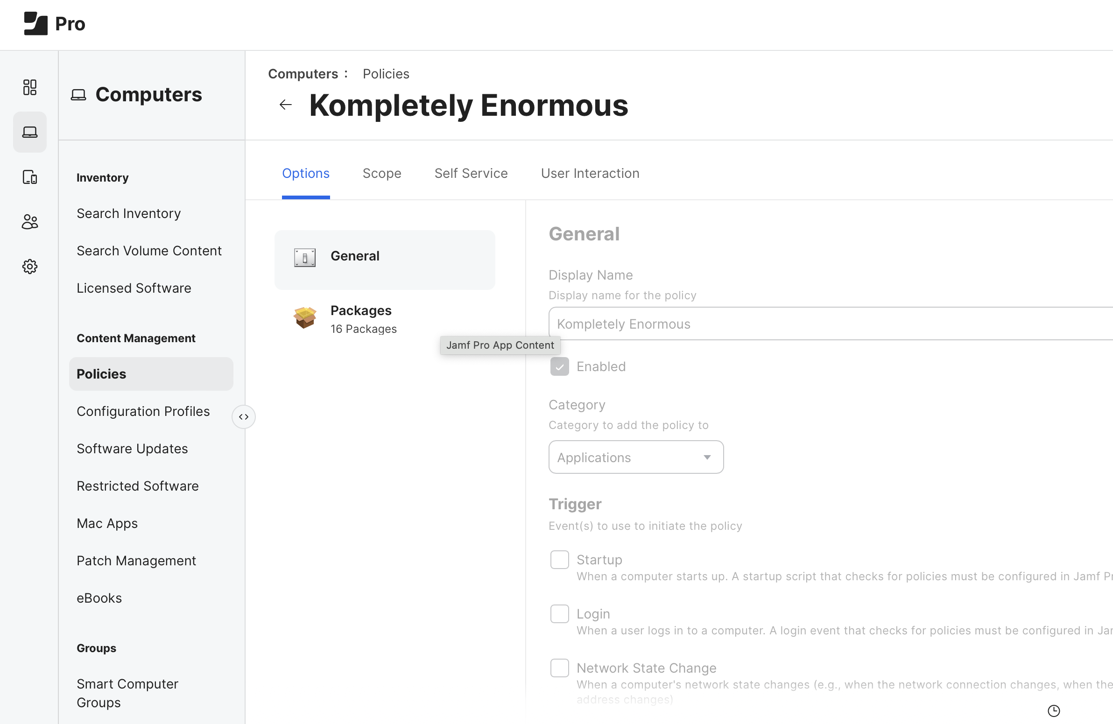Click the Packages box icon
1113x724 pixels.
point(305,318)
